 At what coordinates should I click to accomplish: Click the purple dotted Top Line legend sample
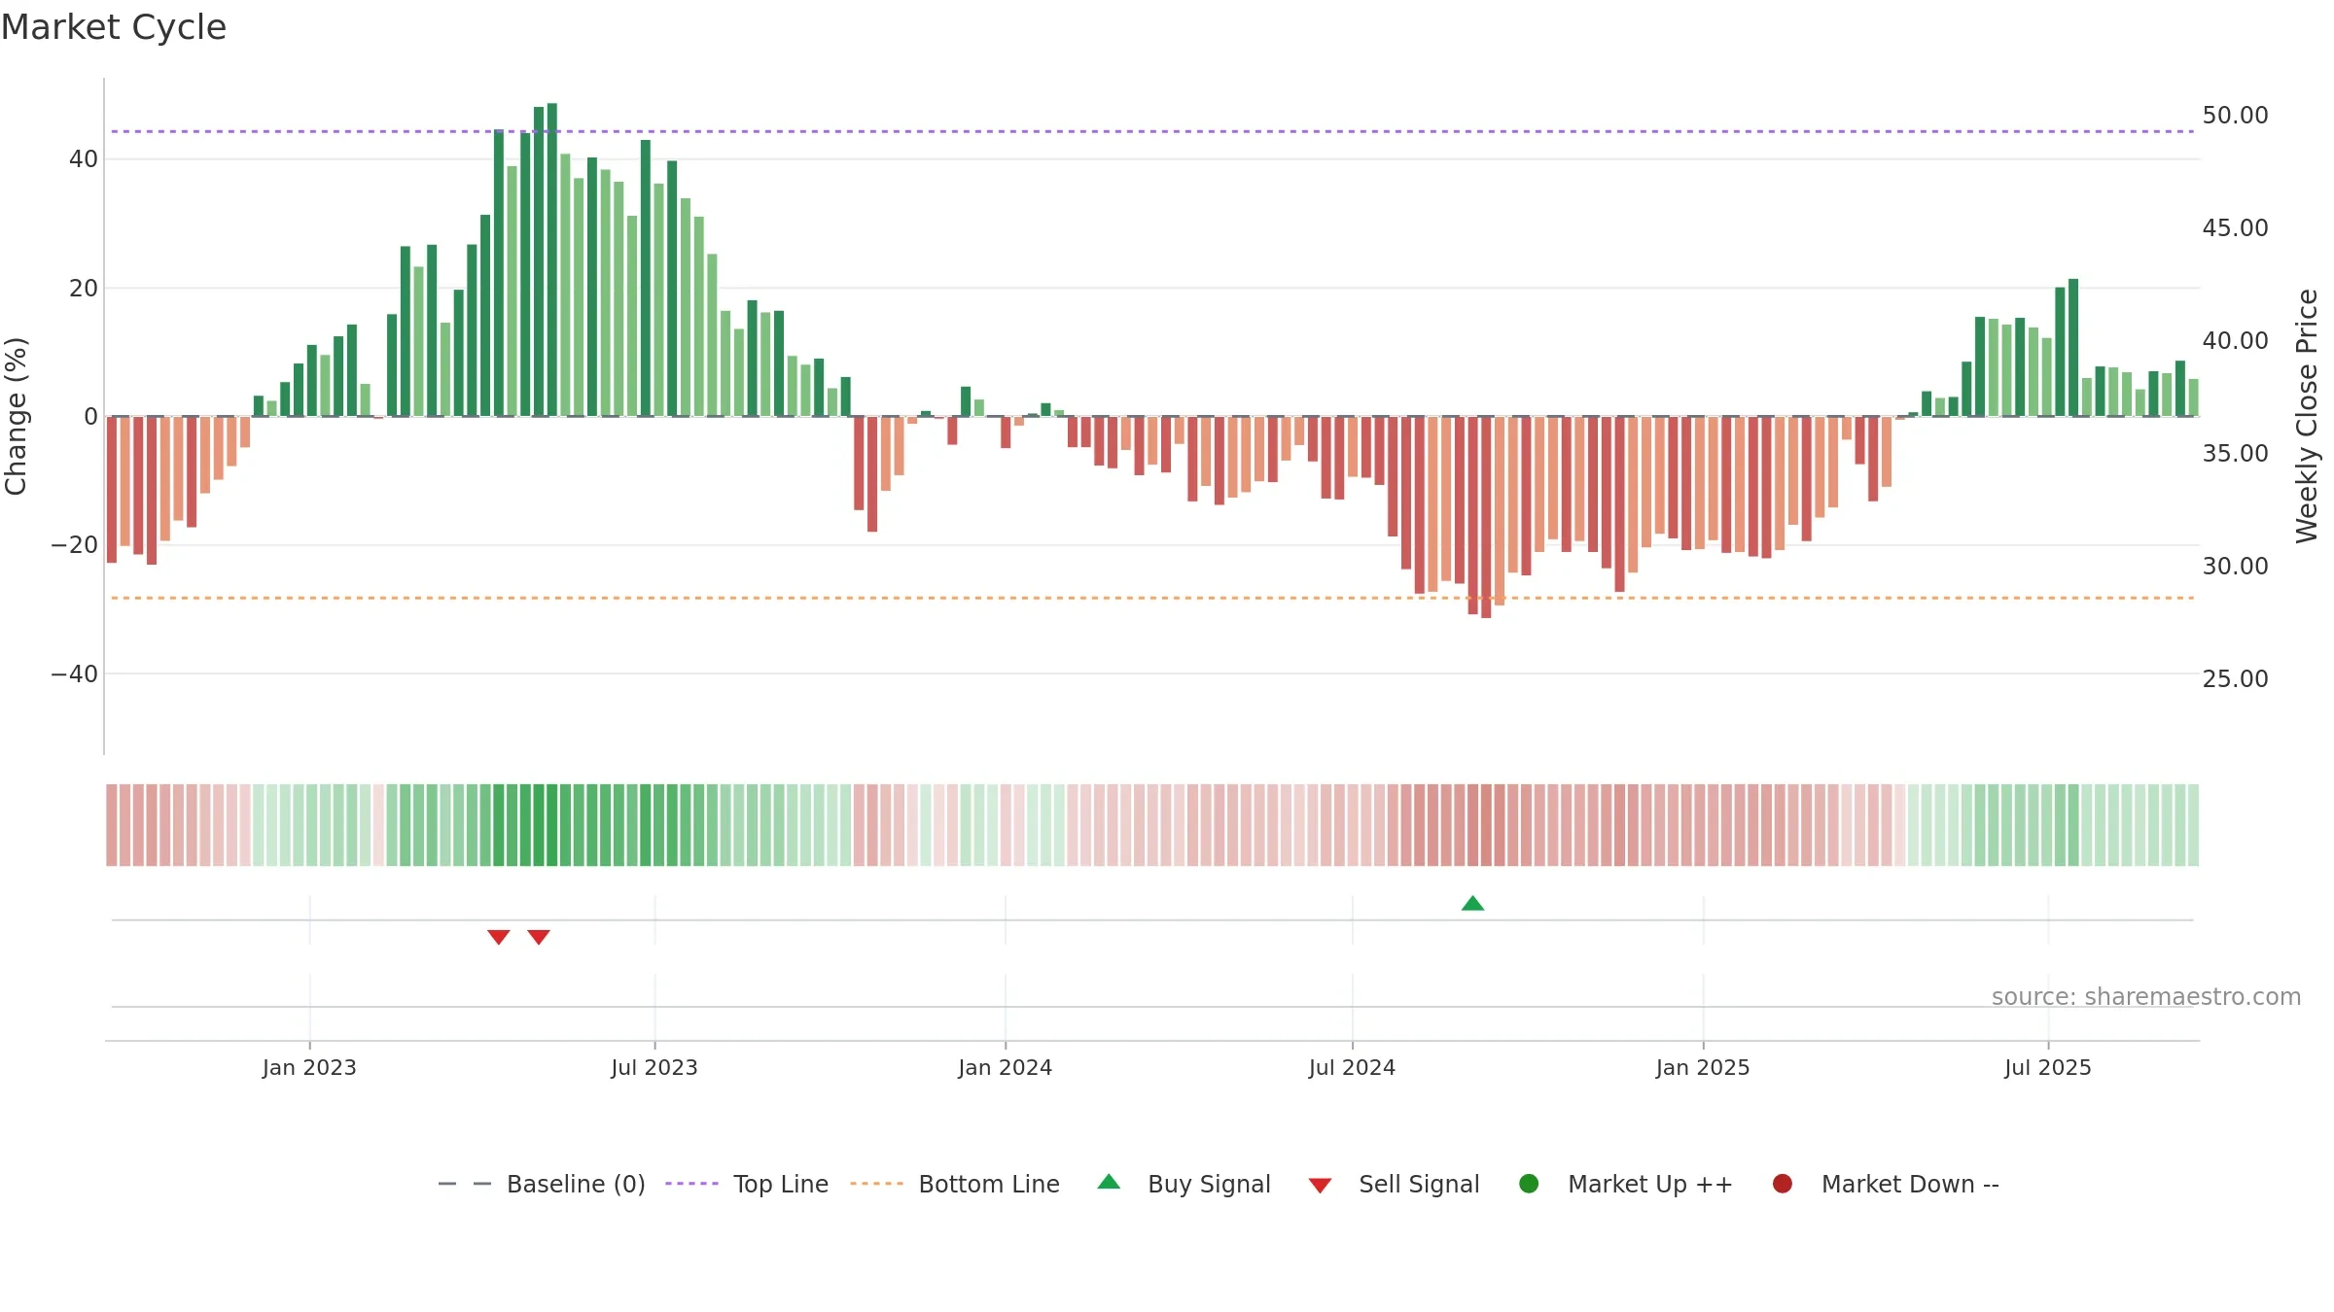click(x=691, y=1184)
